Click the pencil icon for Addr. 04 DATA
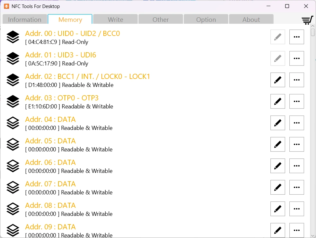Viewport: 316px width, 238px height. [x=278, y=123]
